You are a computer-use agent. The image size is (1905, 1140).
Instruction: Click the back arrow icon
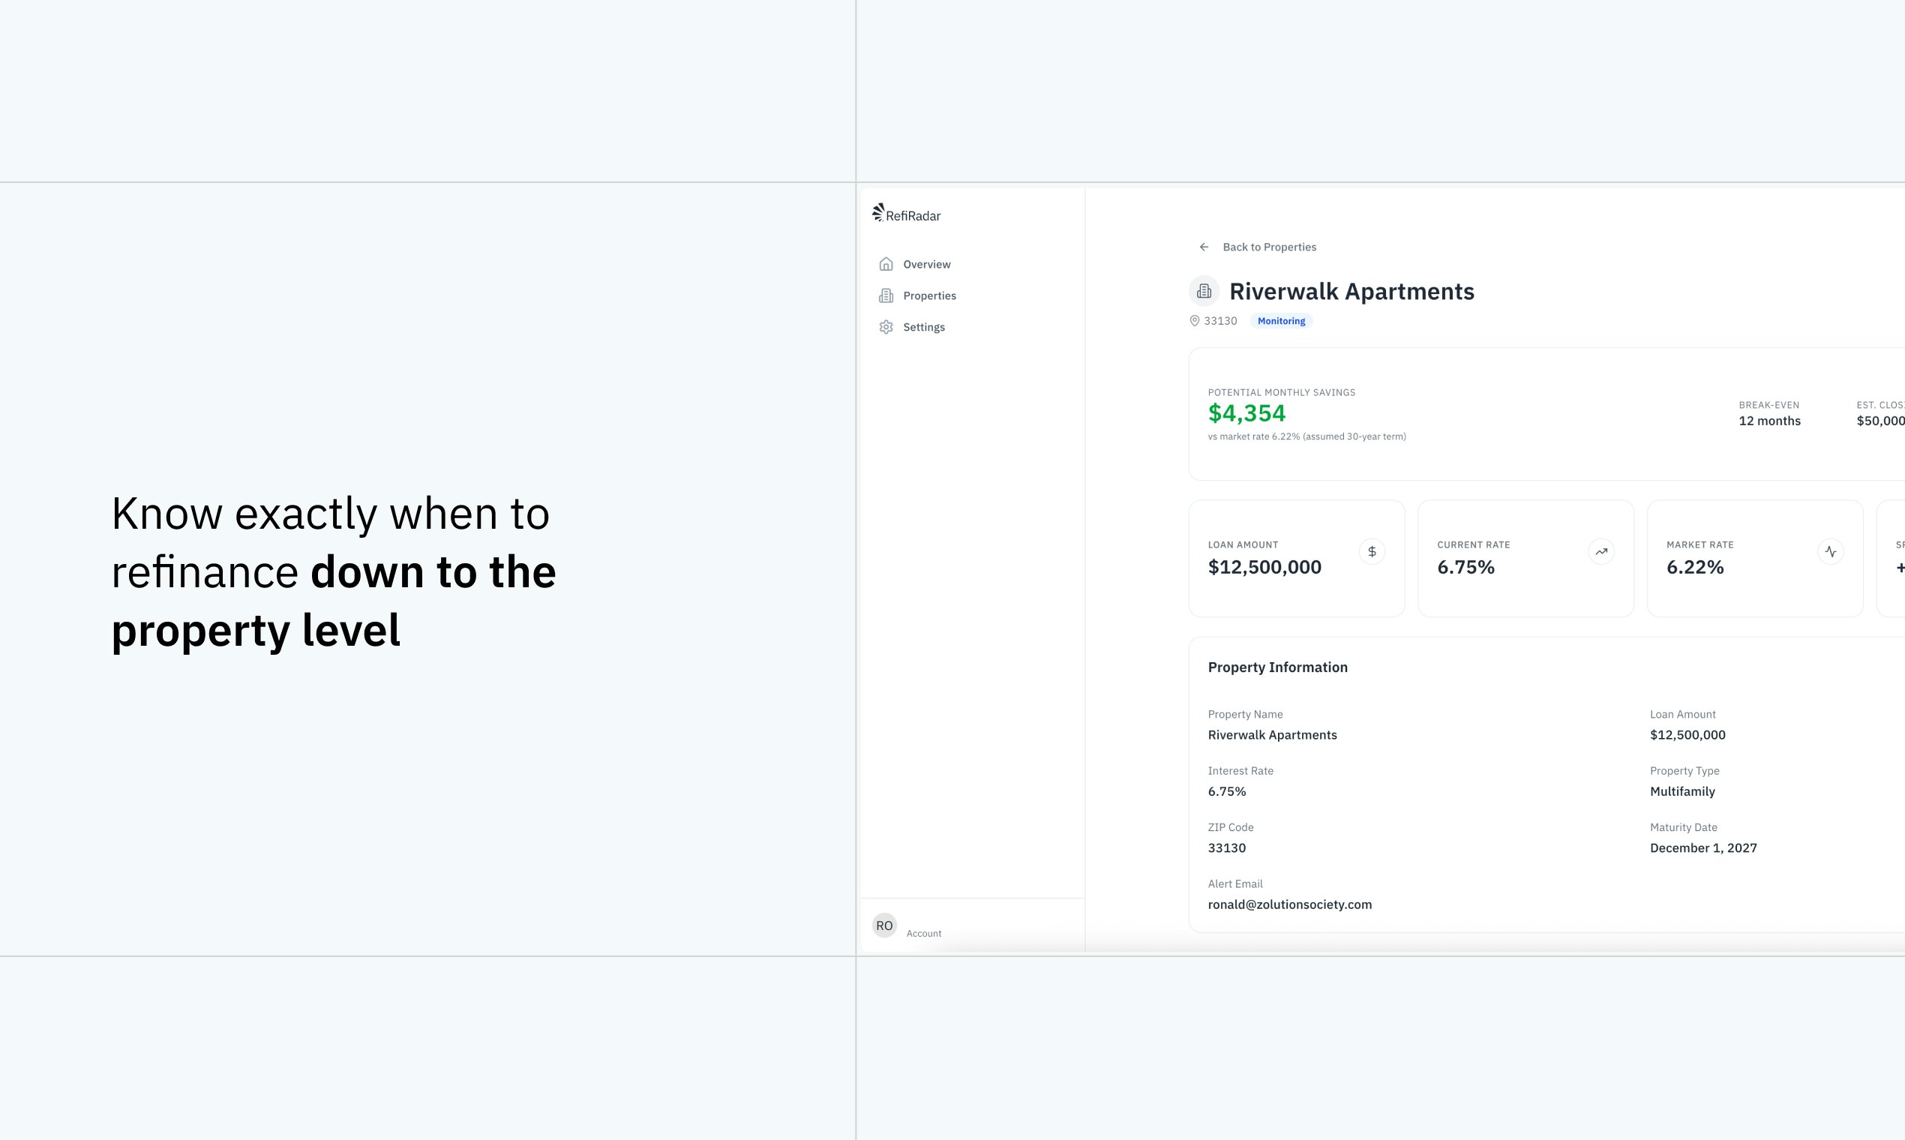pyautogui.click(x=1204, y=247)
